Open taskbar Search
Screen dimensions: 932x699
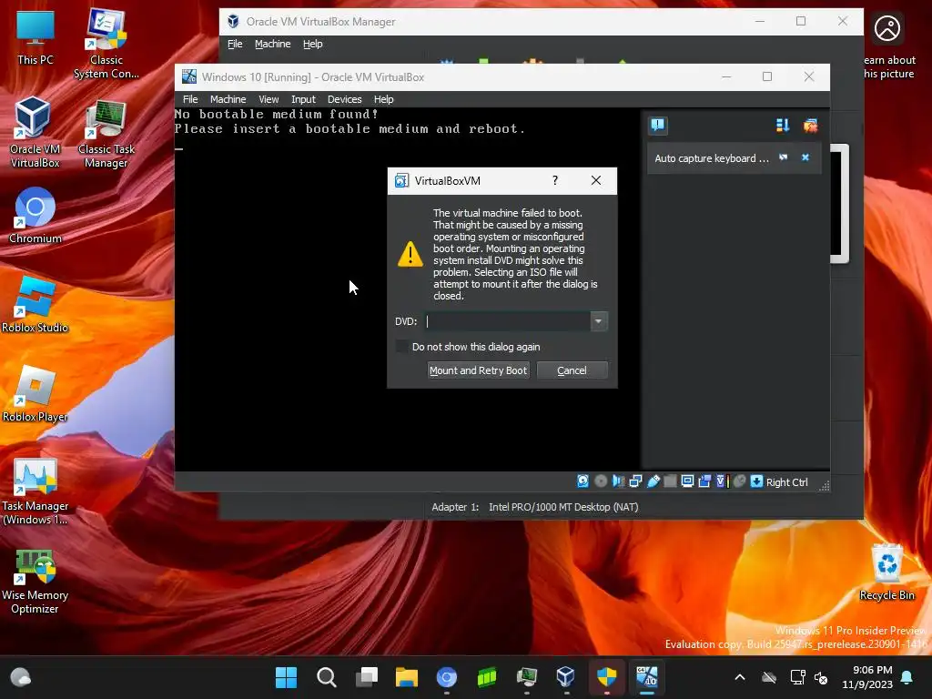[327, 677]
